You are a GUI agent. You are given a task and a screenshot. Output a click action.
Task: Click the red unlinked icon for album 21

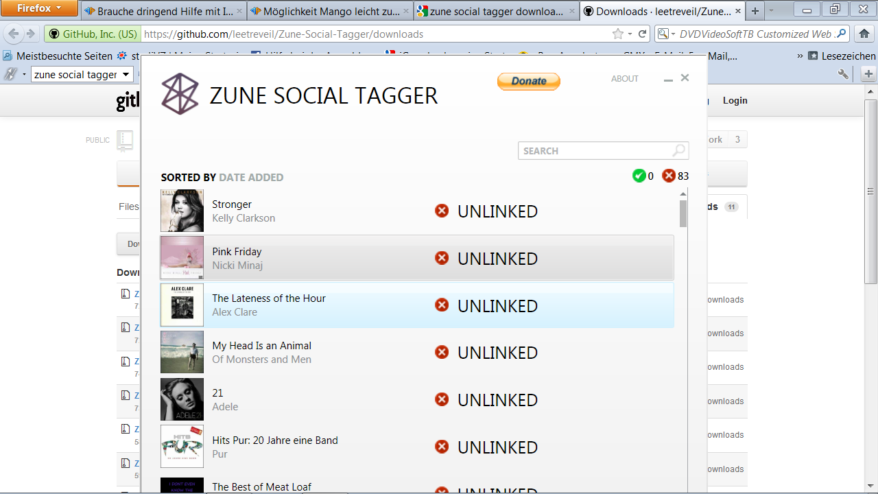[442, 399]
